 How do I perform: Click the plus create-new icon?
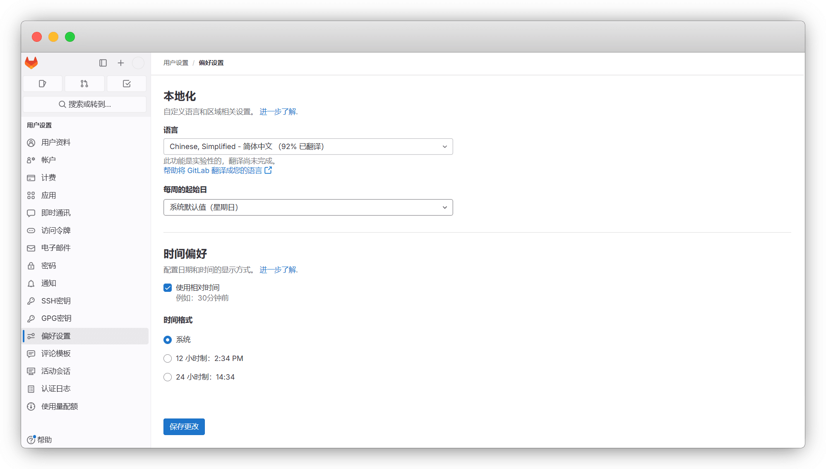pos(121,63)
